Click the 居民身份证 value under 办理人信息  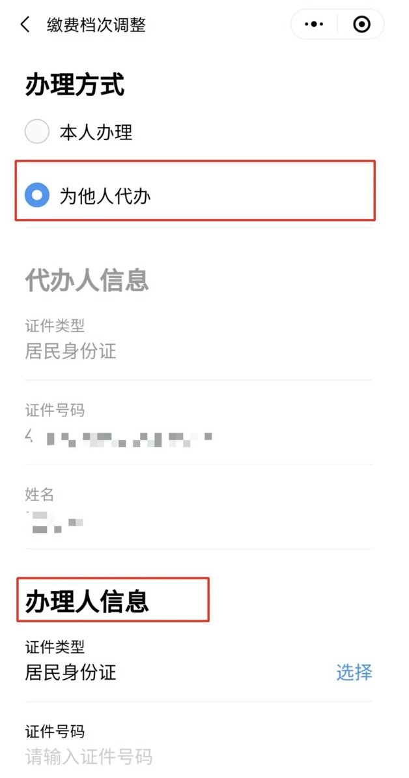coord(70,672)
